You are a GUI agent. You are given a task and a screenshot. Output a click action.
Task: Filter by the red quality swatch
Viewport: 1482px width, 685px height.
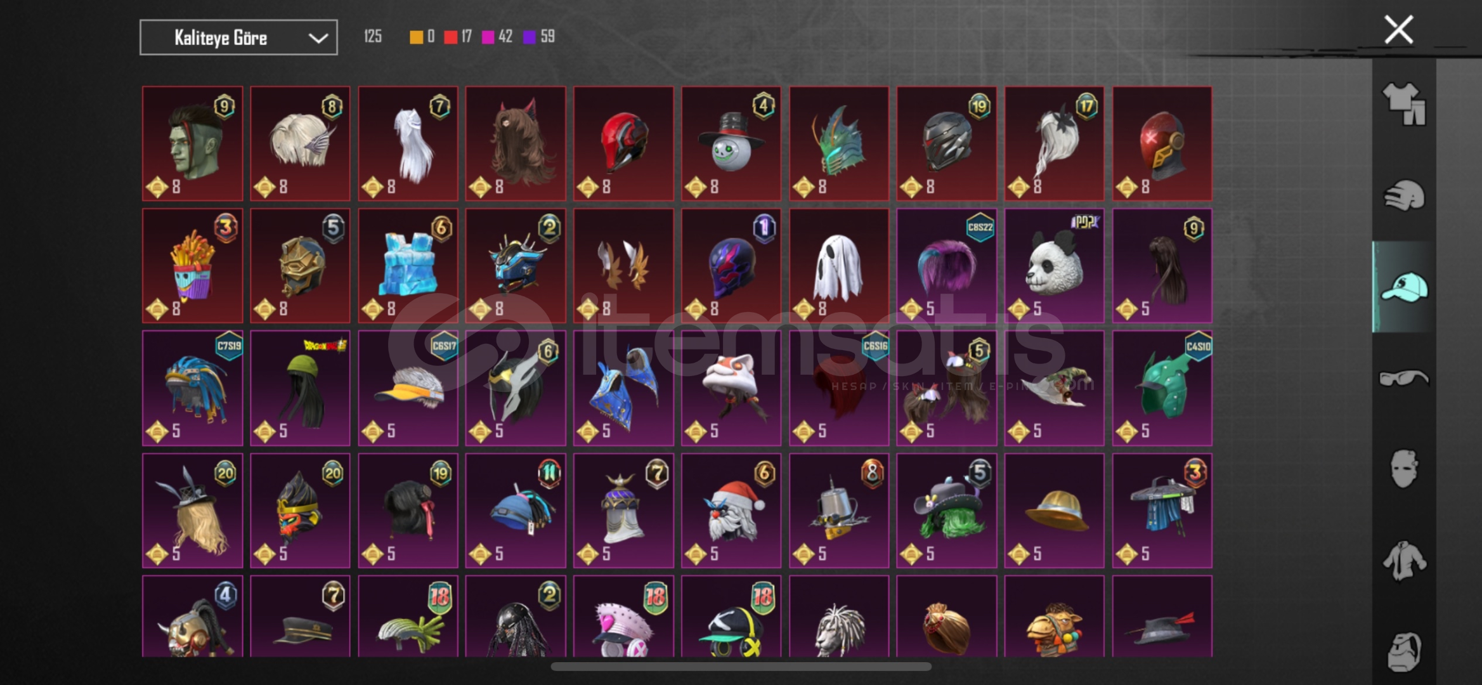tap(450, 37)
